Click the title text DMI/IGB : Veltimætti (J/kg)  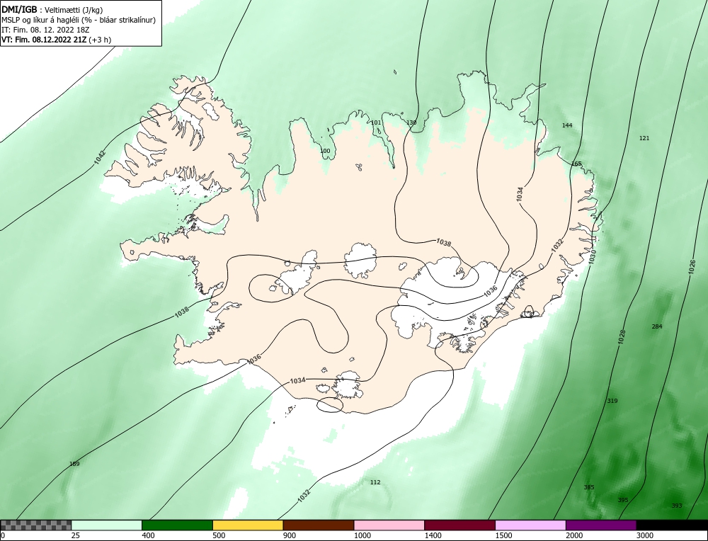(52, 10)
